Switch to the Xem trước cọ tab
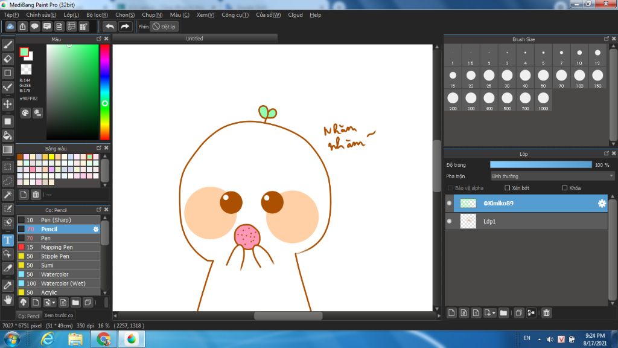Viewport: 618px width, 348px height. click(x=59, y=315)
